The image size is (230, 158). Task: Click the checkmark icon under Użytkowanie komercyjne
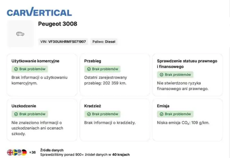16,69
